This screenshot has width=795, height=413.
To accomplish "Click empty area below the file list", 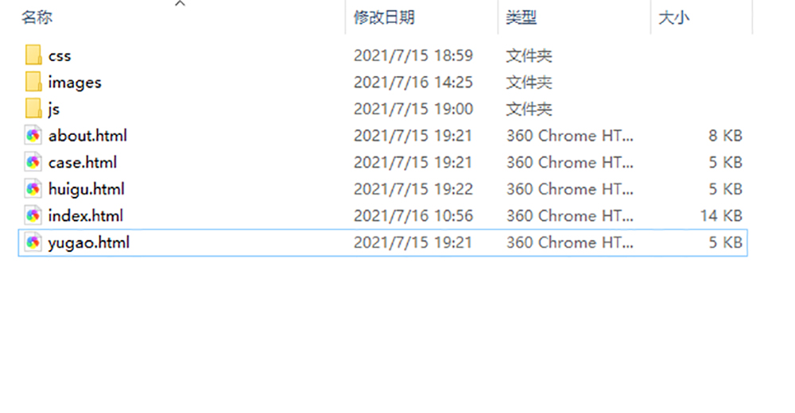I will pos(386,334).
